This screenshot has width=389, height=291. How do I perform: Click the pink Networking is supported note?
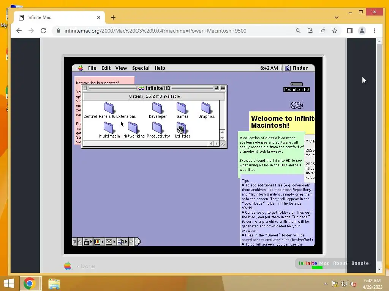click(x=105, y=81)
